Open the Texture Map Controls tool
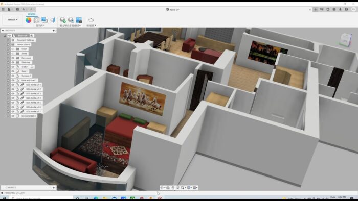358x201 pixels. coord(53,20)
